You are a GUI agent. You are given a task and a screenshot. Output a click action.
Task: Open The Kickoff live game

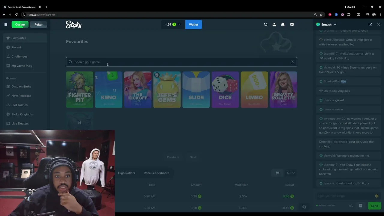[138, 89]
